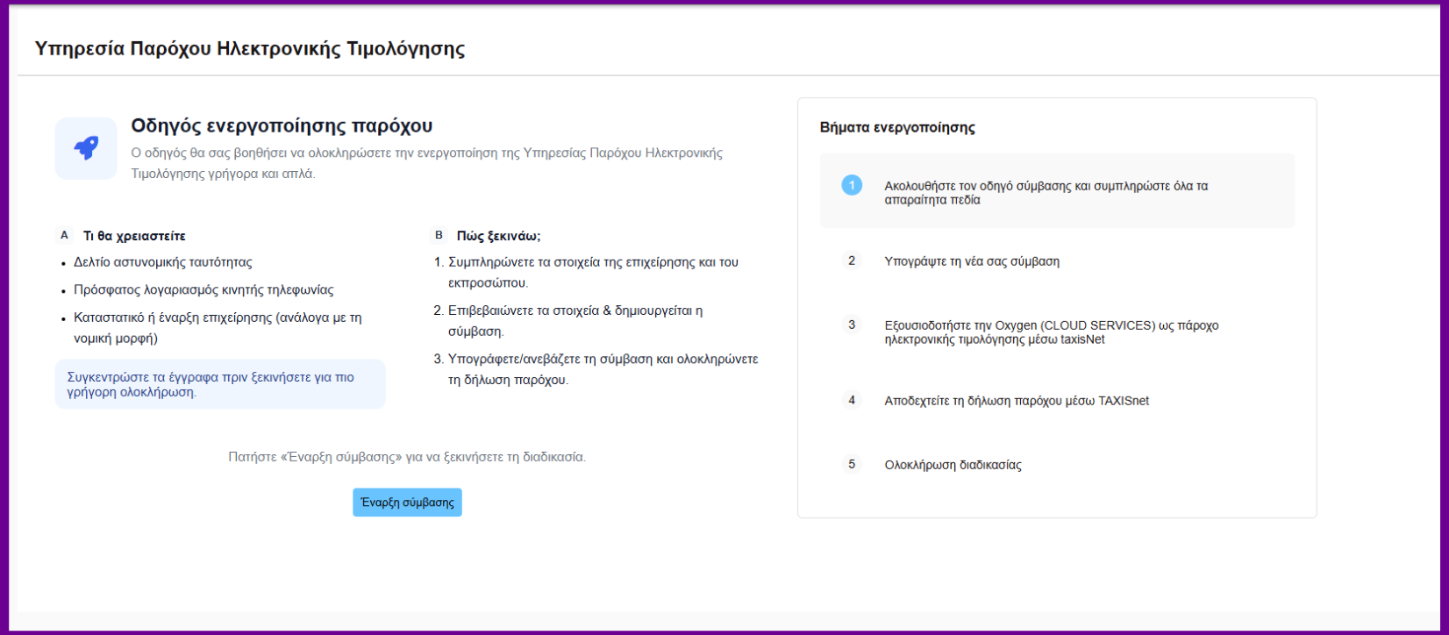Click the blue rocket icon
The width and height of the screenshot is (1449, 635).
(x=86, y=148)
